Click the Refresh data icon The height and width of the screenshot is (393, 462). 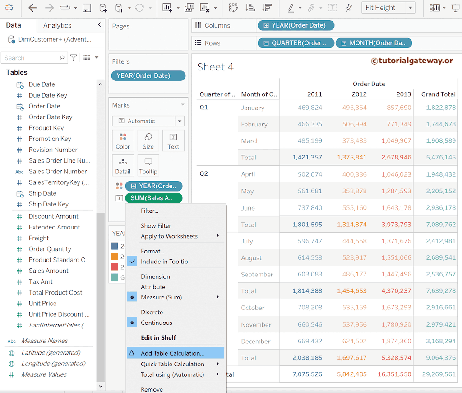pos(139,8)
